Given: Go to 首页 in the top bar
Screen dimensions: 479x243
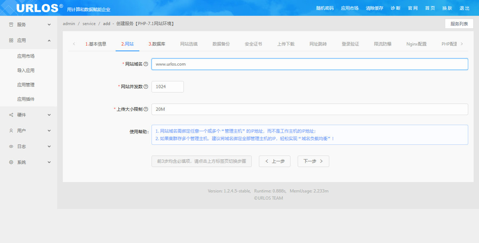Looking at the screenshot, I should (x=430, y=8).
